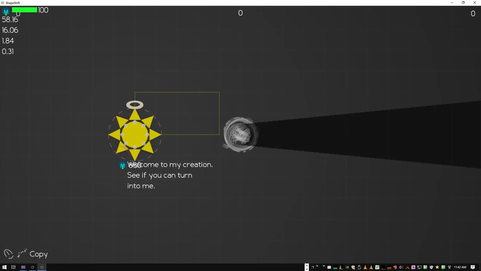Open Windows Task View
481x271 pixels.
(x=14, y=267)
